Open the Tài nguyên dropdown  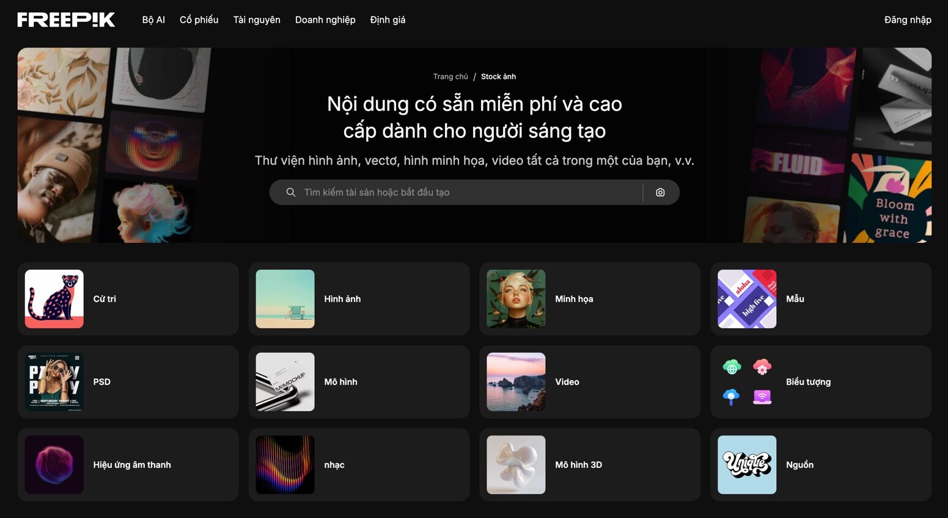tap(255, 20)
